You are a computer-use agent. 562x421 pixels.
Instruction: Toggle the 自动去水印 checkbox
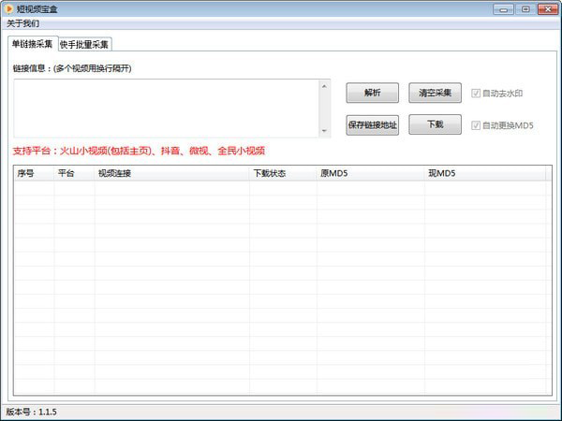point(496,94)
